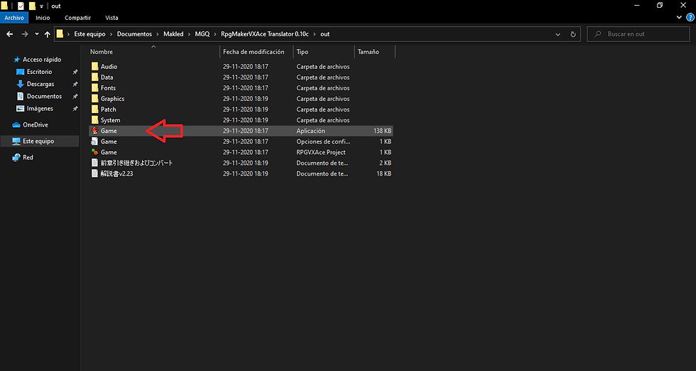The width and height of the screenshot is (696, 371).
Task: Click the Acceso rápido star icon
Action: coord(17,60)
